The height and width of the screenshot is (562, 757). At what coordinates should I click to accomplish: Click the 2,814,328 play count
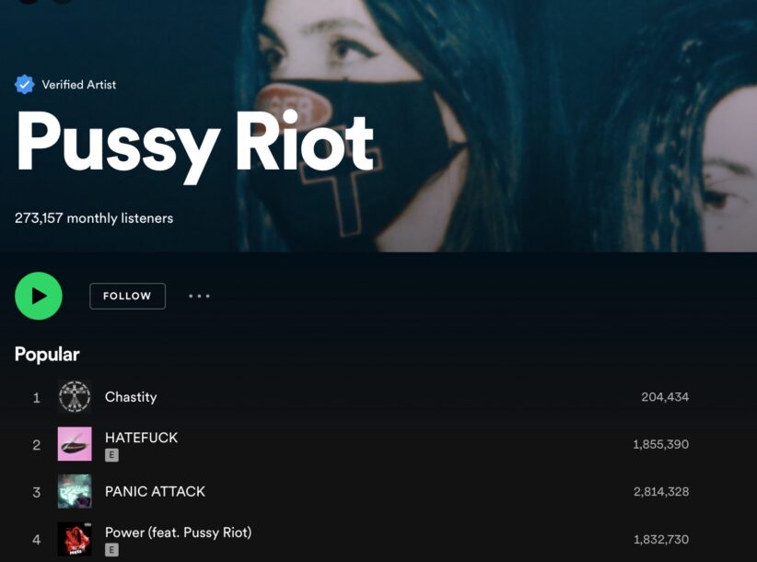661,491
